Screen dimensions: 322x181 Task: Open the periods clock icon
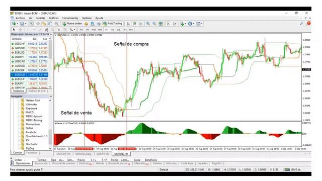[190, 24]
